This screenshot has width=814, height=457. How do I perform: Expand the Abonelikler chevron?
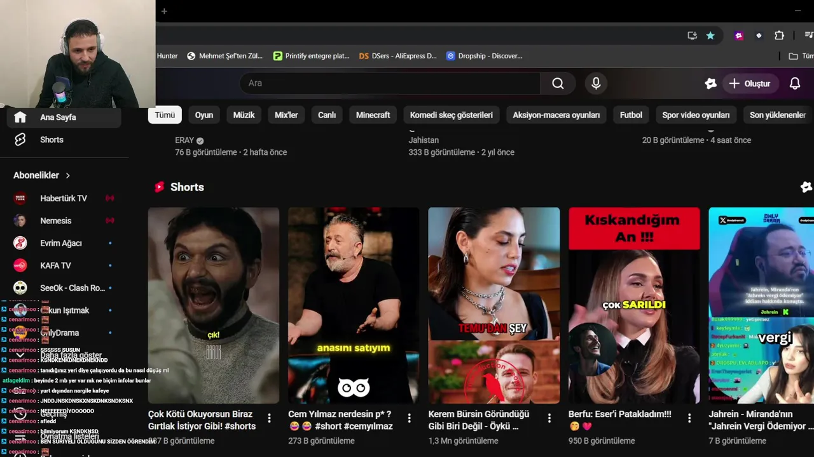(68, 175)
